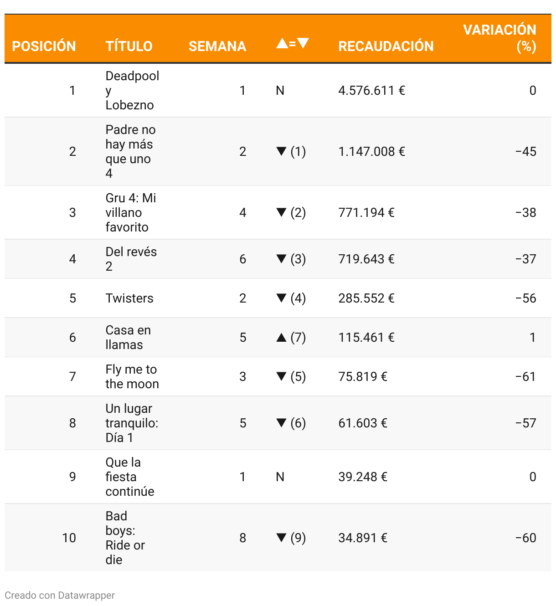Click the down arrow in the Un lugar tranquilo: Día 1 row
The width and height of the screenshot is (556, 606).
tap(281, 423)
